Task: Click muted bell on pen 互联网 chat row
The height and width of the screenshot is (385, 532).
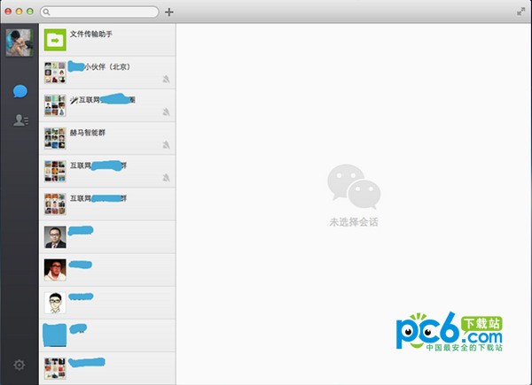Action: (x=167, y=112)
